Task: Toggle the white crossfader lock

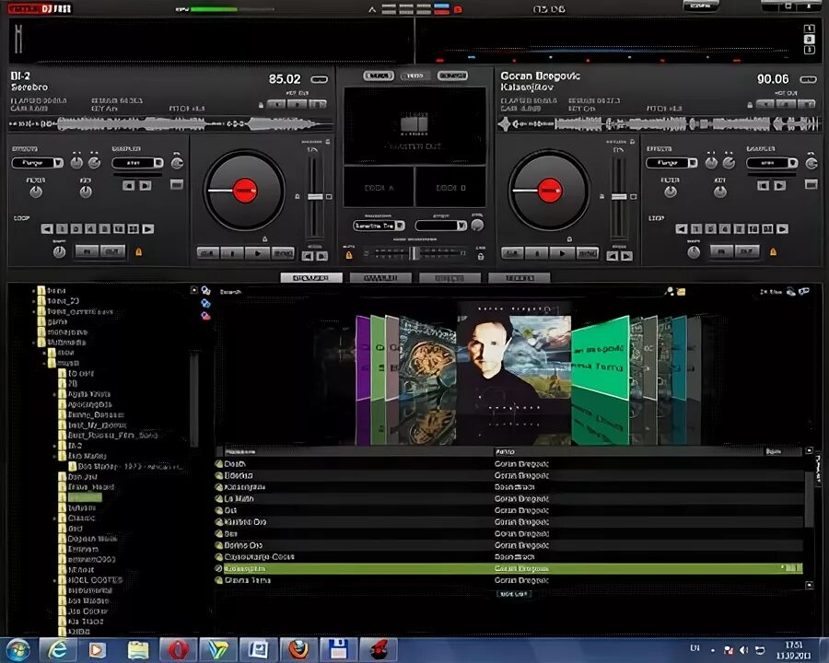Action: (481, 256)
